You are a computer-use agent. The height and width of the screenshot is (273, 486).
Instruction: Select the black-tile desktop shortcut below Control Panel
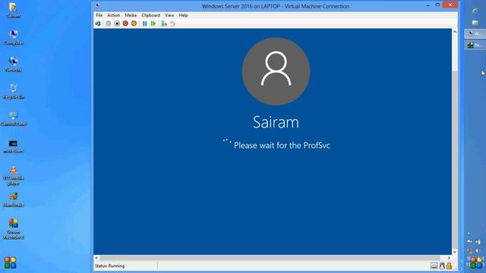coord(14,146)
